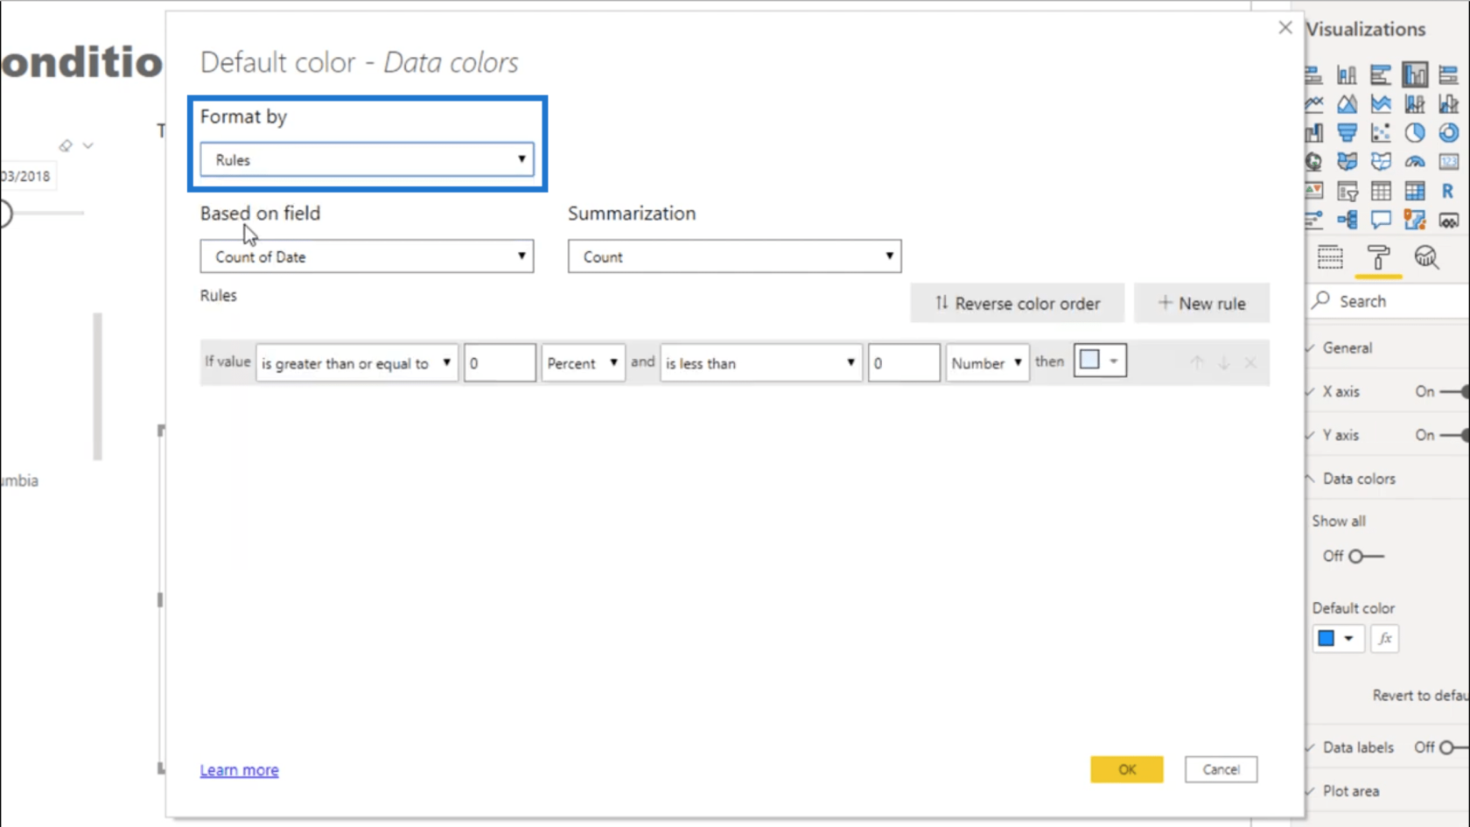Open the Format by Rules dropdown
Screen dimensions: 1470x827
pos(367,159)
